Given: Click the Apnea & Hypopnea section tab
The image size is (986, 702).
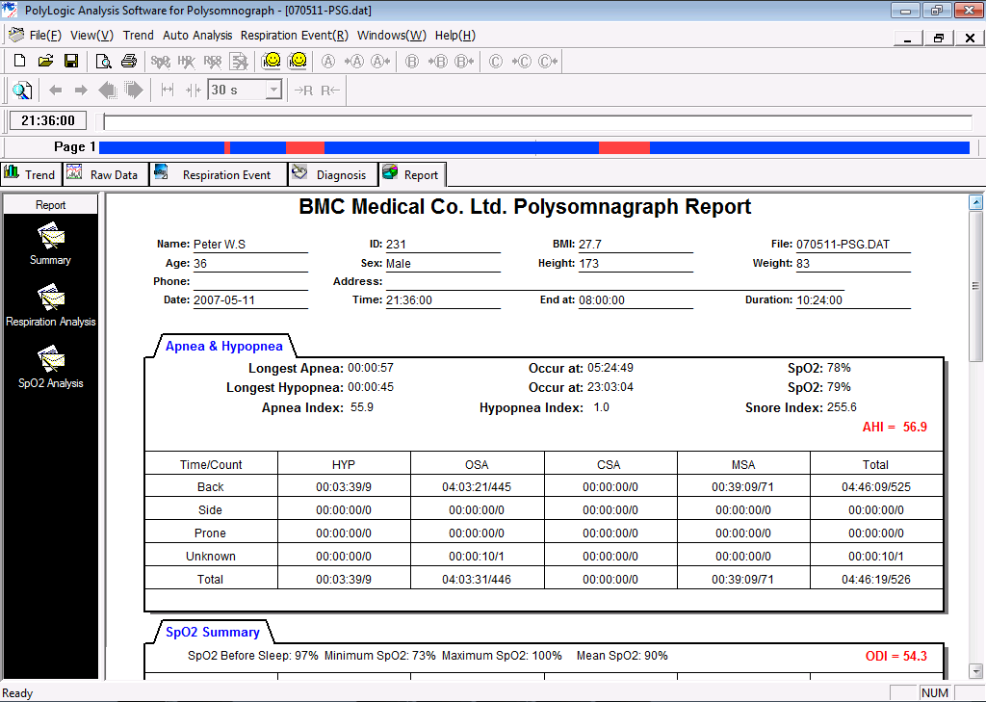Looking at the screenshot, I should [x=223, y=346].
